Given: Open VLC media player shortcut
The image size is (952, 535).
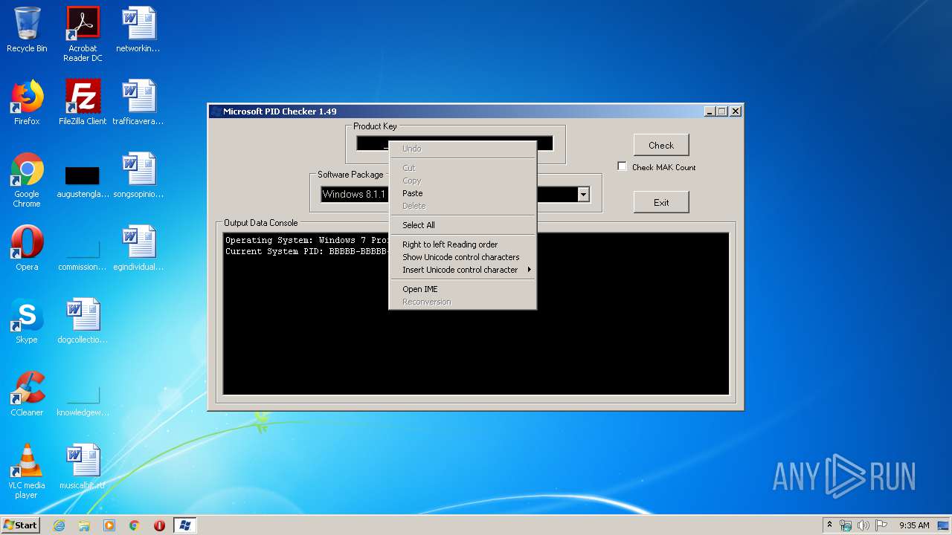Looking at the screenshot, I should point(27,471).
